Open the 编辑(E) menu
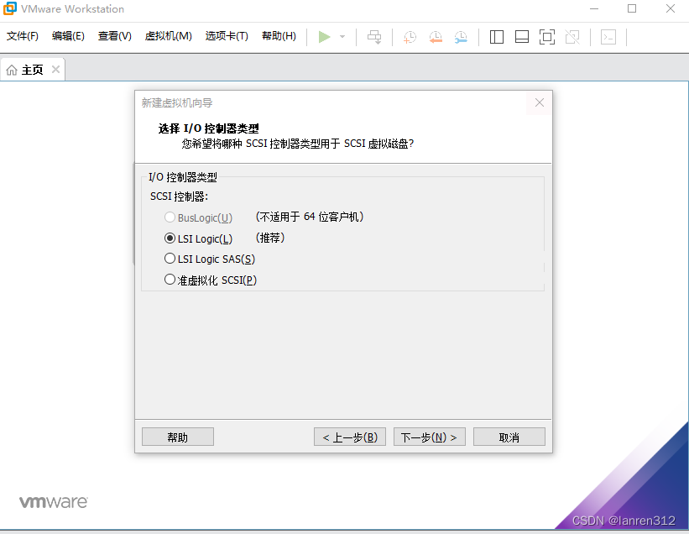Image resolution: width=689 pixels, height=534 pixels. [68, 36]
